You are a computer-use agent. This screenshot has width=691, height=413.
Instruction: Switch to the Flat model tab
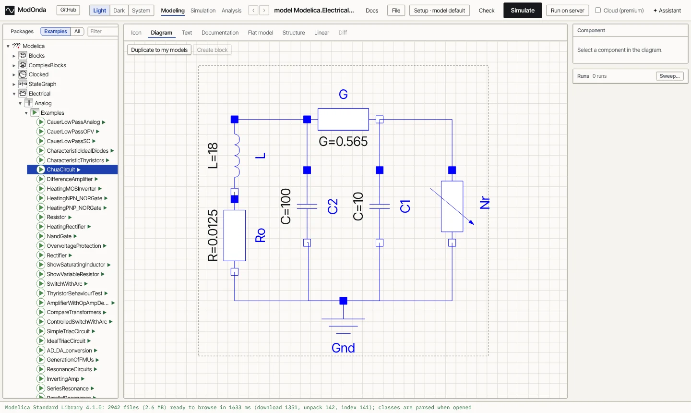tap(261, 33)
